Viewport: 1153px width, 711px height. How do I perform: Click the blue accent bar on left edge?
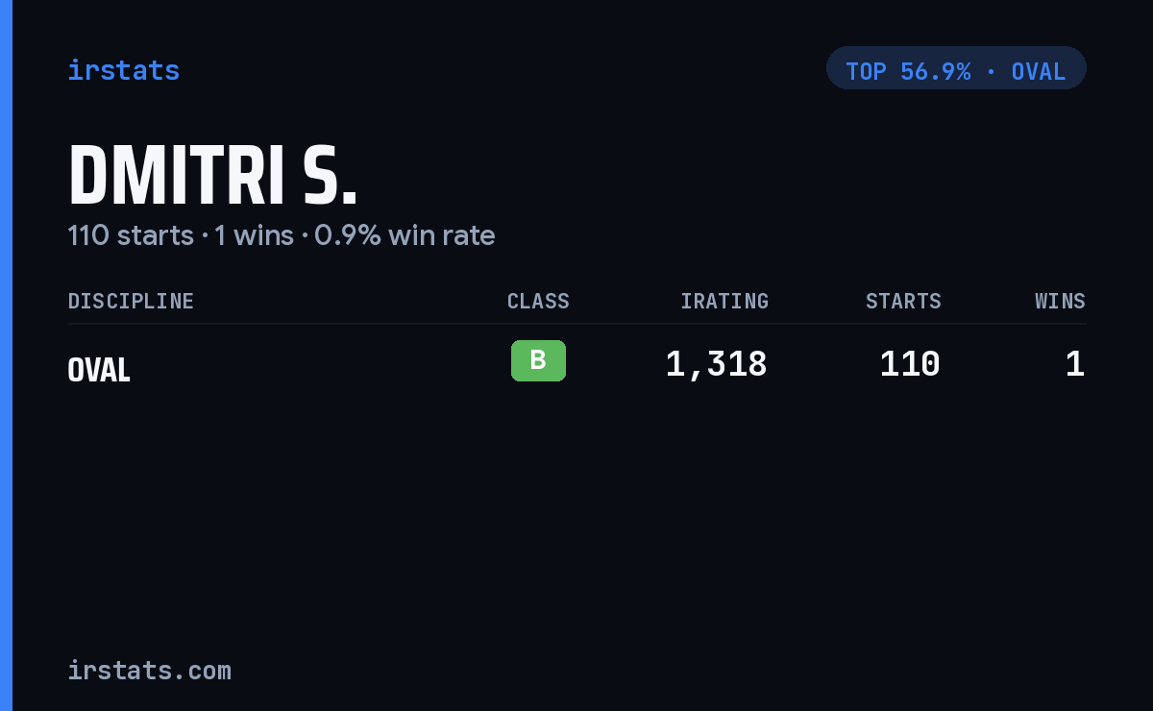6,355
